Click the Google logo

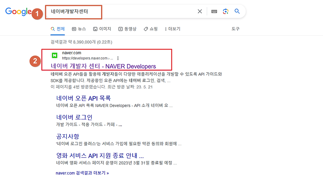point(19,12)
